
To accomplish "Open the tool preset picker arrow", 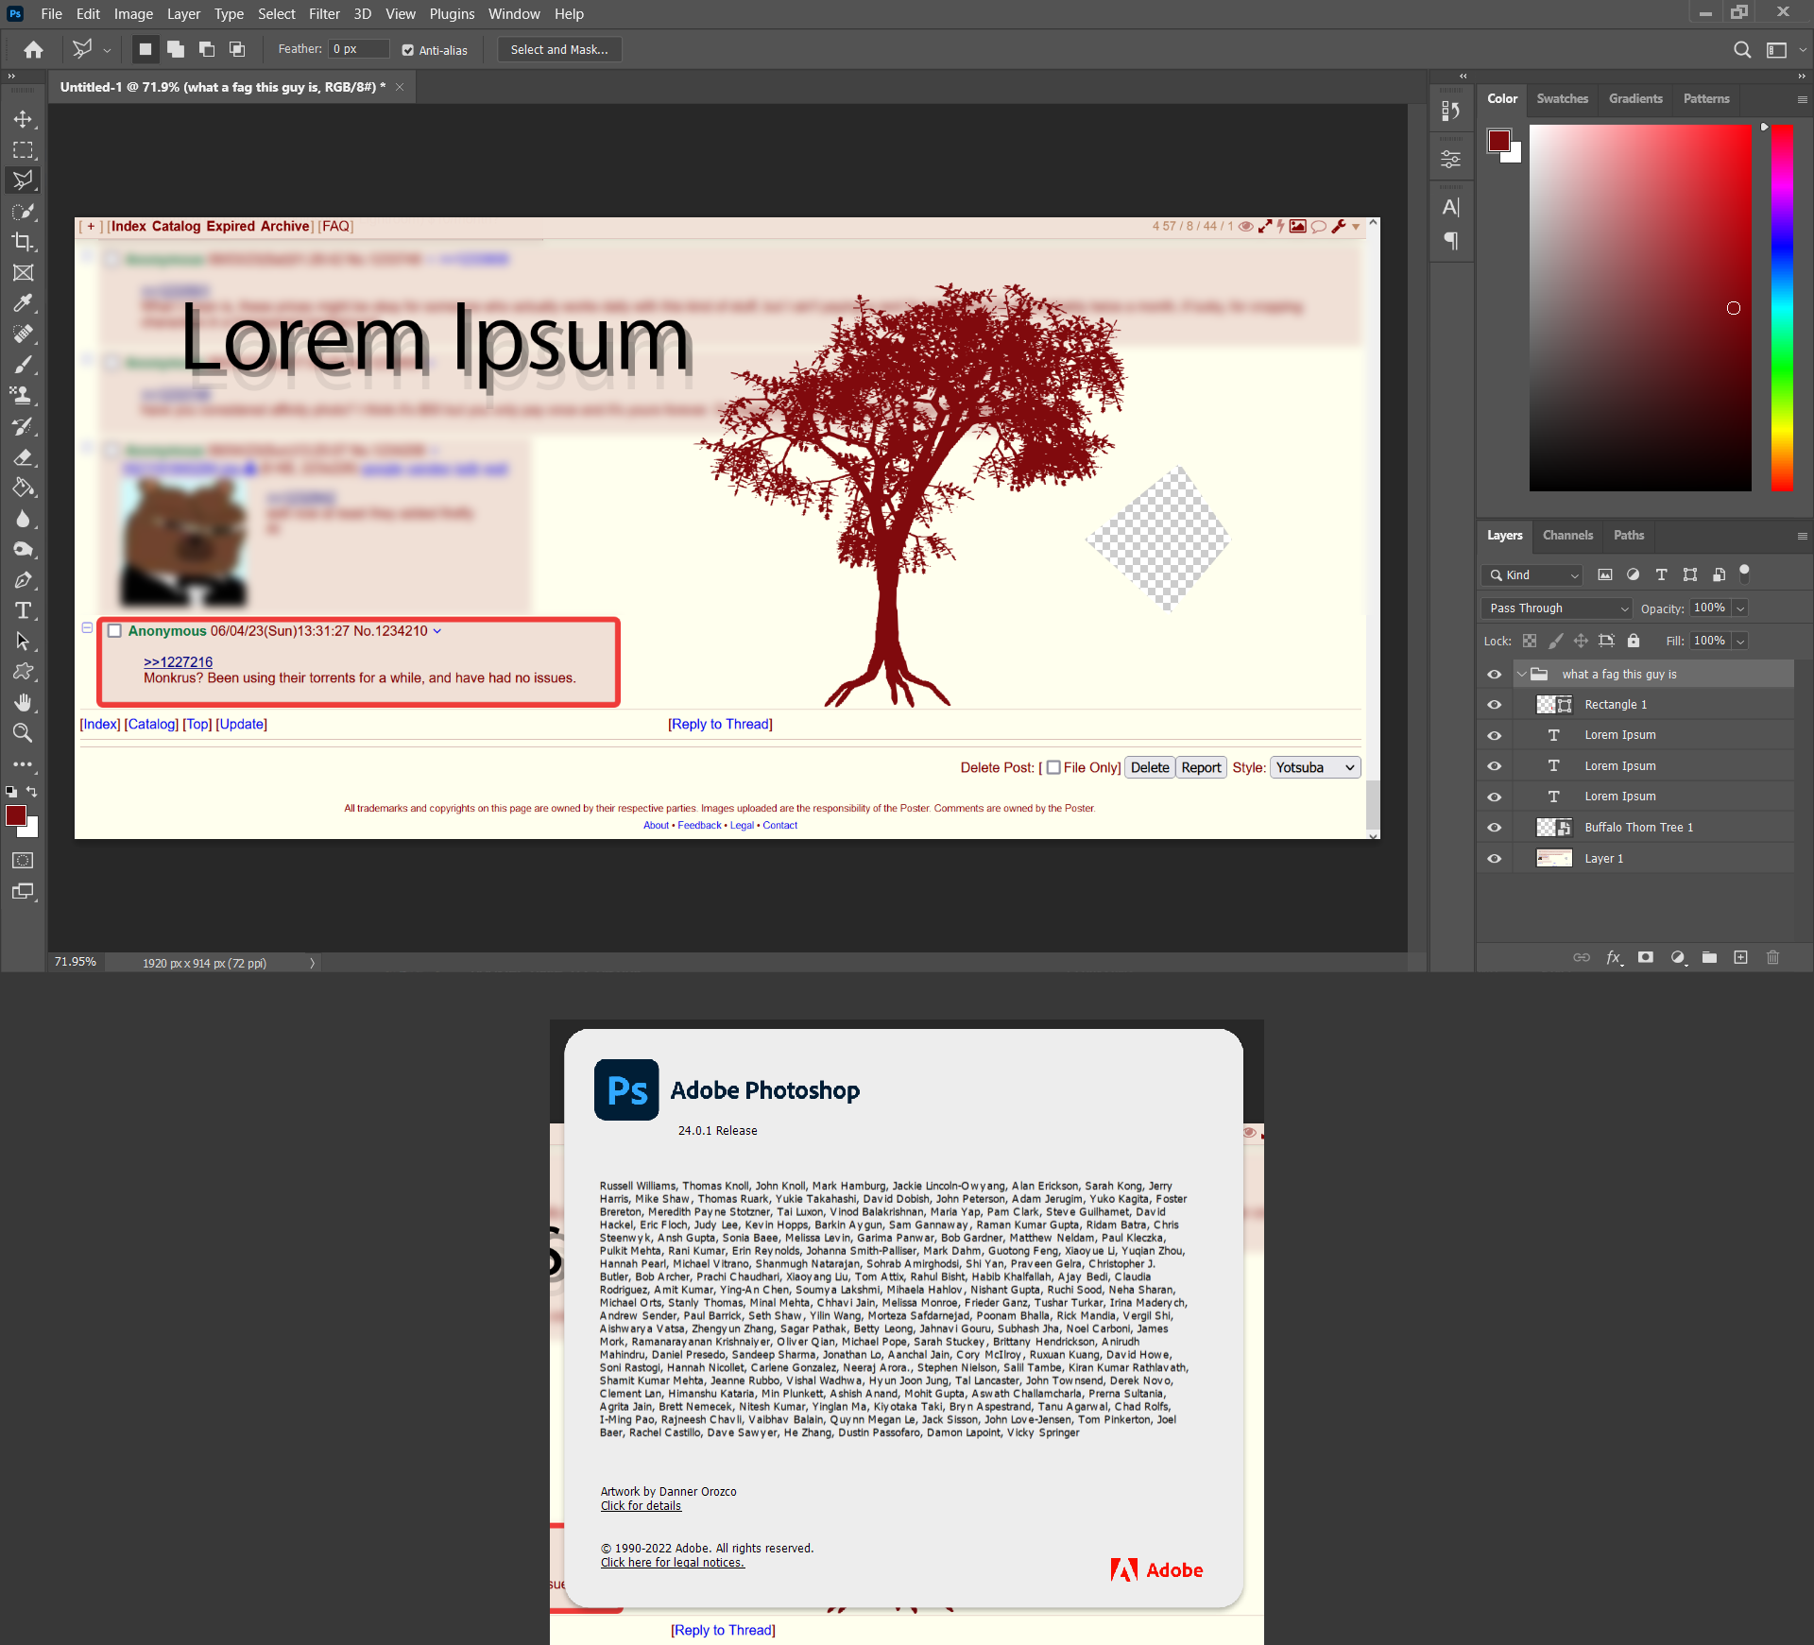I will click(x=107, y=50).
